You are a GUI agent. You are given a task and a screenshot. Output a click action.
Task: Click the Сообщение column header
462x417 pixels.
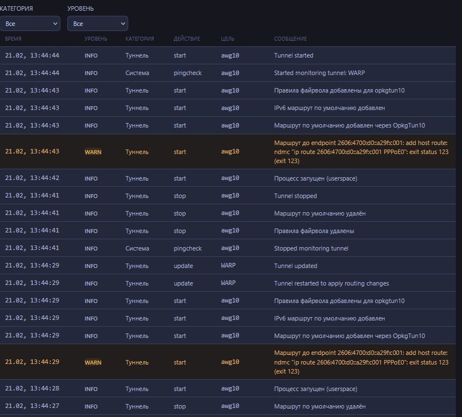[x=290, y=39]
